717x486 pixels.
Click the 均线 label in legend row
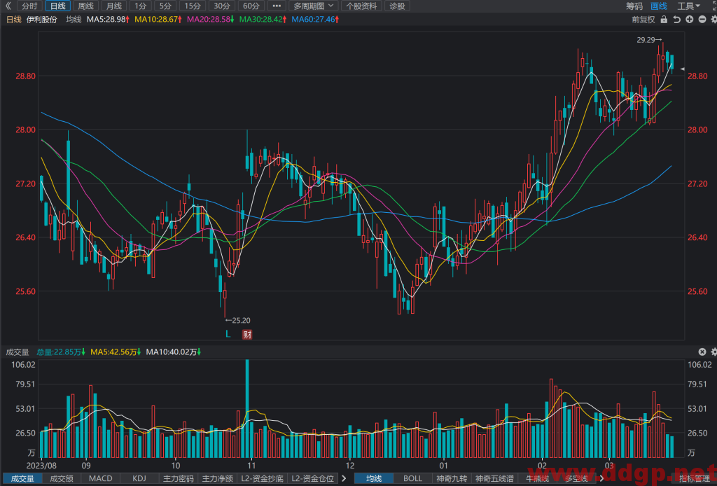[74, 19]
